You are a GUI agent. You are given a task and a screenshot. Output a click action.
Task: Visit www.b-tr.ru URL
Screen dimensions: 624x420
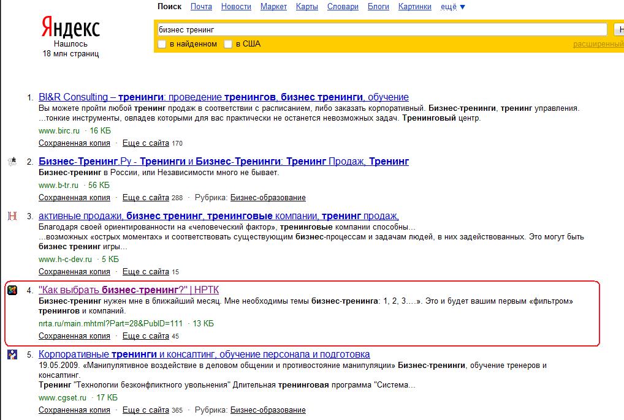pos(58,185)
